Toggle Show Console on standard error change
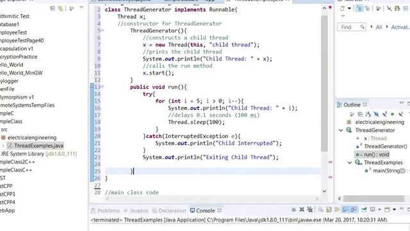The image size is (410, 231). [x=354, y=210]
